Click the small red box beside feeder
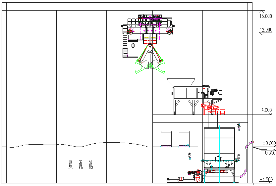The image size is (276, 186). [x=223, y=112]
